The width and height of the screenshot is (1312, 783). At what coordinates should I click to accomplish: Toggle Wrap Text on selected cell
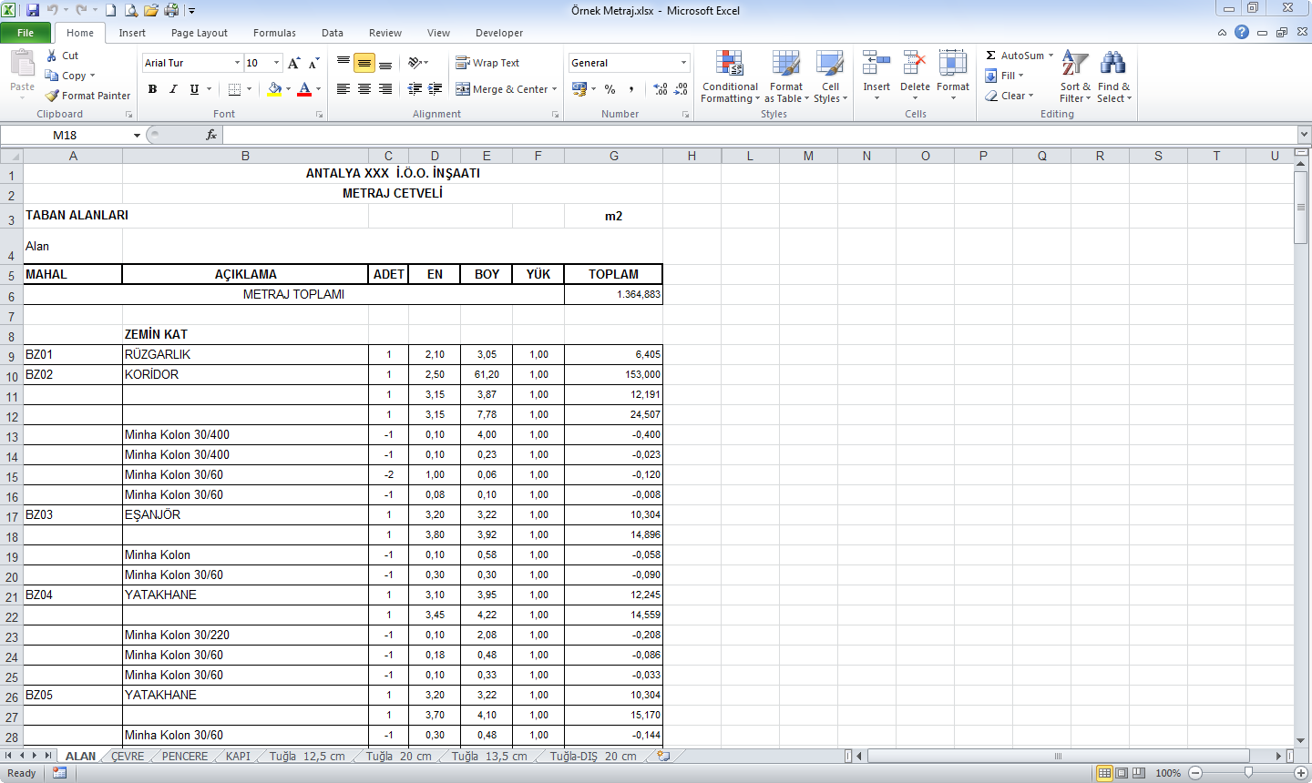coord(487,63)
